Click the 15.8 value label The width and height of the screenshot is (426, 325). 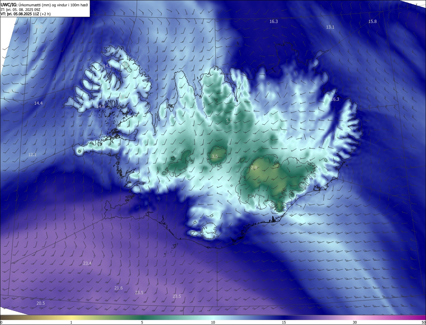372,22
